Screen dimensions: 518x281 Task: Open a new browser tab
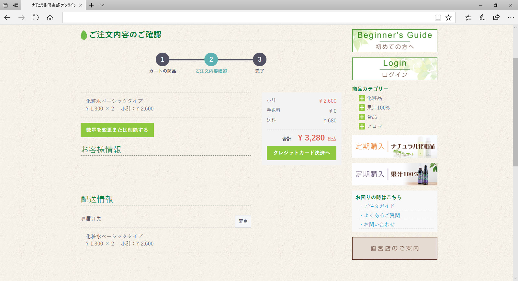(92, 5)
